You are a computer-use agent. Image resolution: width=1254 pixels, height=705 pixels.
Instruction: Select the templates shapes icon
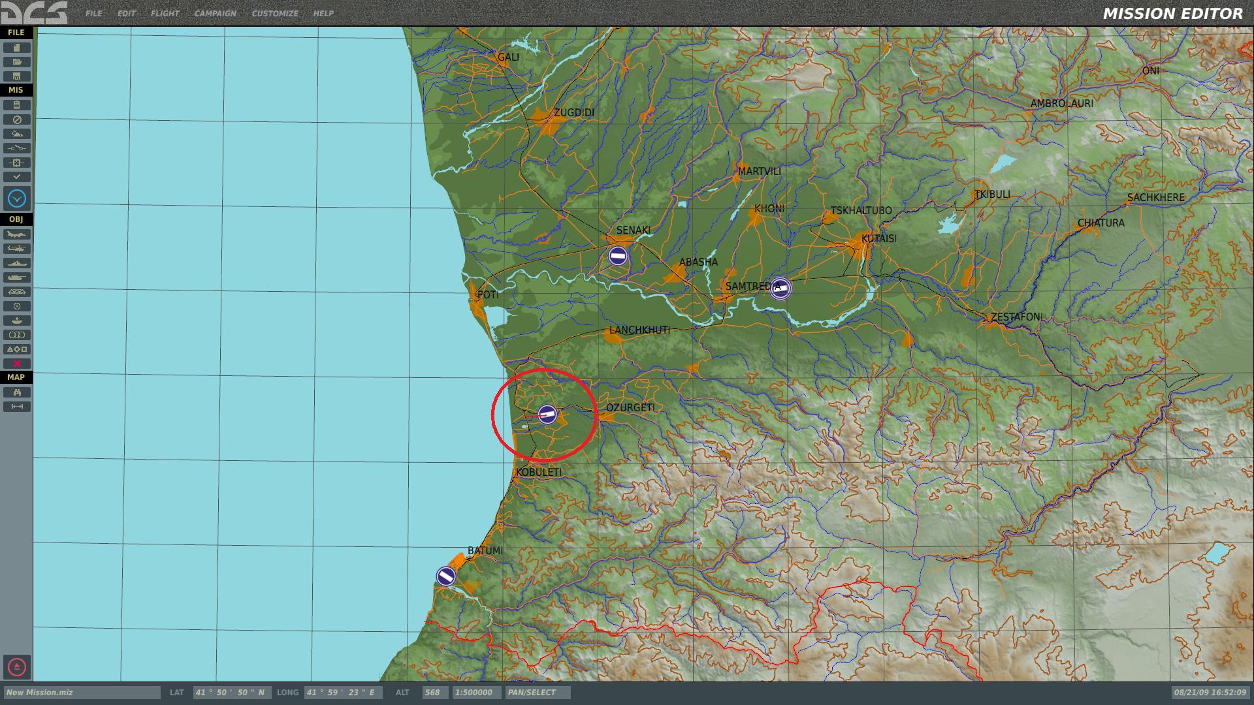pos(17,349)
